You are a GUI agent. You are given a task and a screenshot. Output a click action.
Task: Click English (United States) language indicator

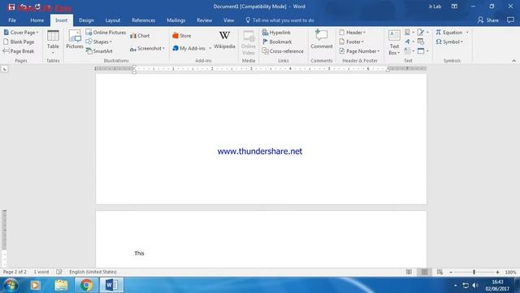(93, 272)
